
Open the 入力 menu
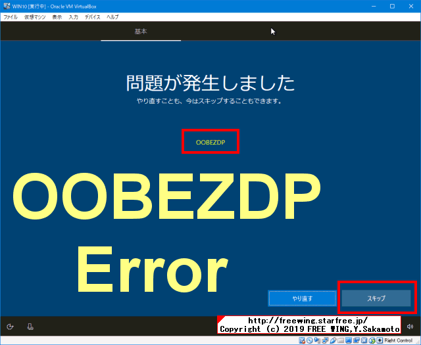73,17
